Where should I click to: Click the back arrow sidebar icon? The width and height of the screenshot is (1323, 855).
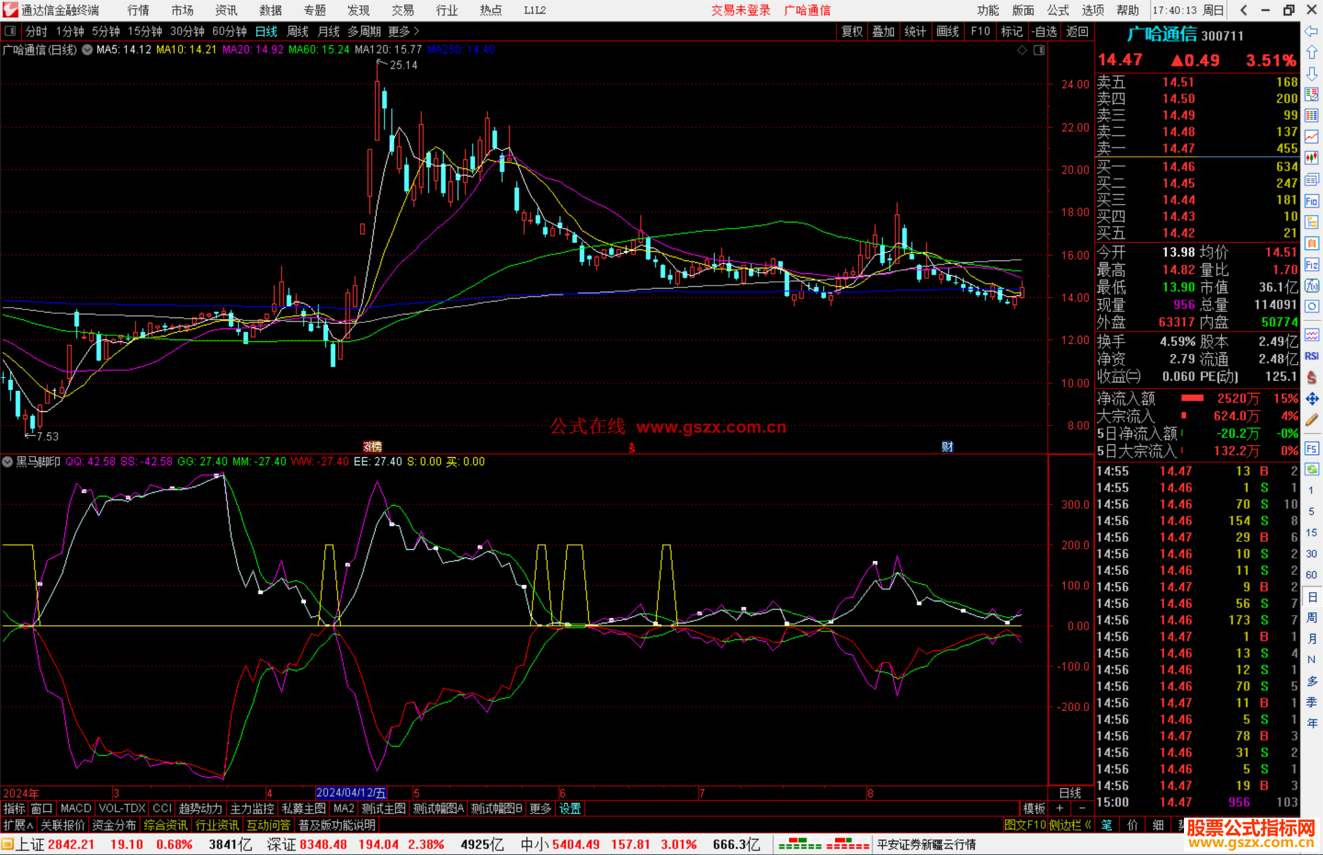[x=1311, y=31]
